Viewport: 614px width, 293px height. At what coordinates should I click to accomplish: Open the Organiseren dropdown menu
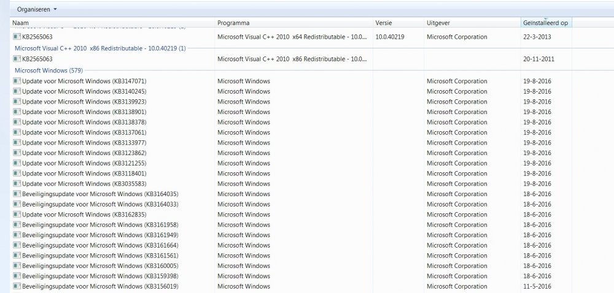[37, 9]
